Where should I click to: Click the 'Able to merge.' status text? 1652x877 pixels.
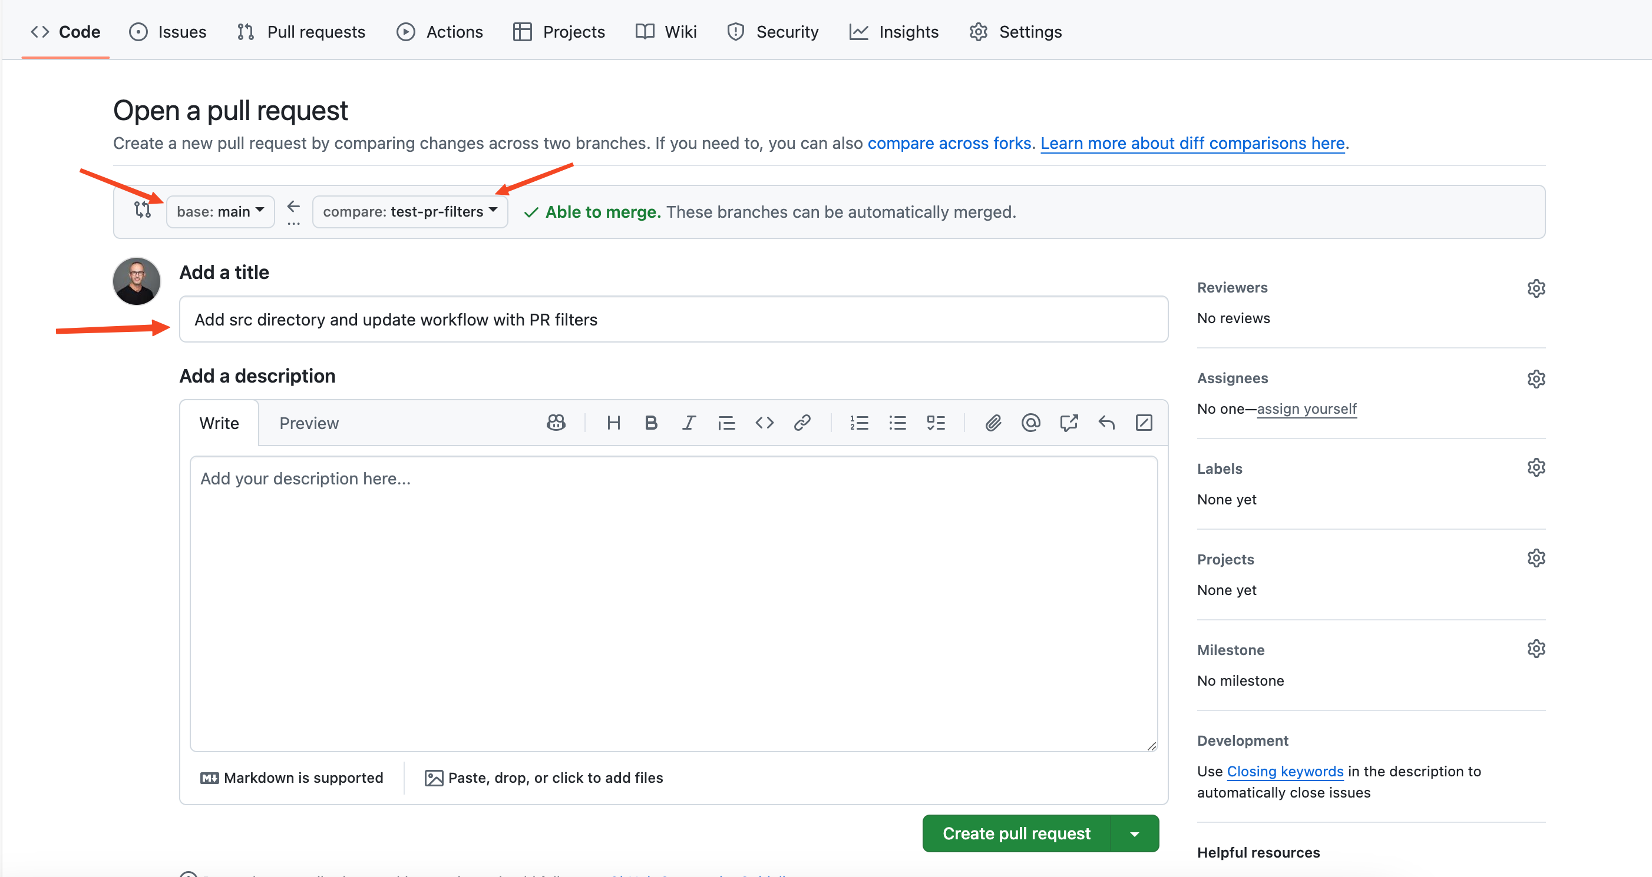pyautogui.click(x=603, y=212)
